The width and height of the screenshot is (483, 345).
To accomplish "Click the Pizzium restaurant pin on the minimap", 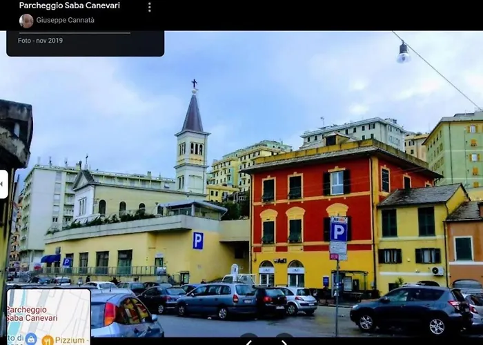I will (x=48, y=339).
